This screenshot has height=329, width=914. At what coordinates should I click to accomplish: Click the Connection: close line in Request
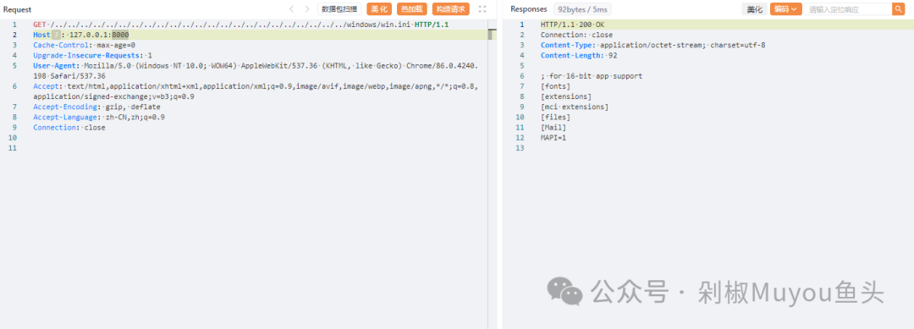(x=69, y=128)
